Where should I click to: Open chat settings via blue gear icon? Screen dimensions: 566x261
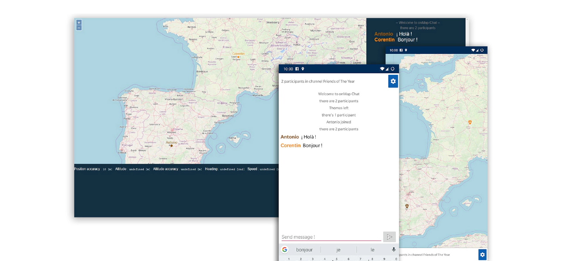click(x=393, y=81)
